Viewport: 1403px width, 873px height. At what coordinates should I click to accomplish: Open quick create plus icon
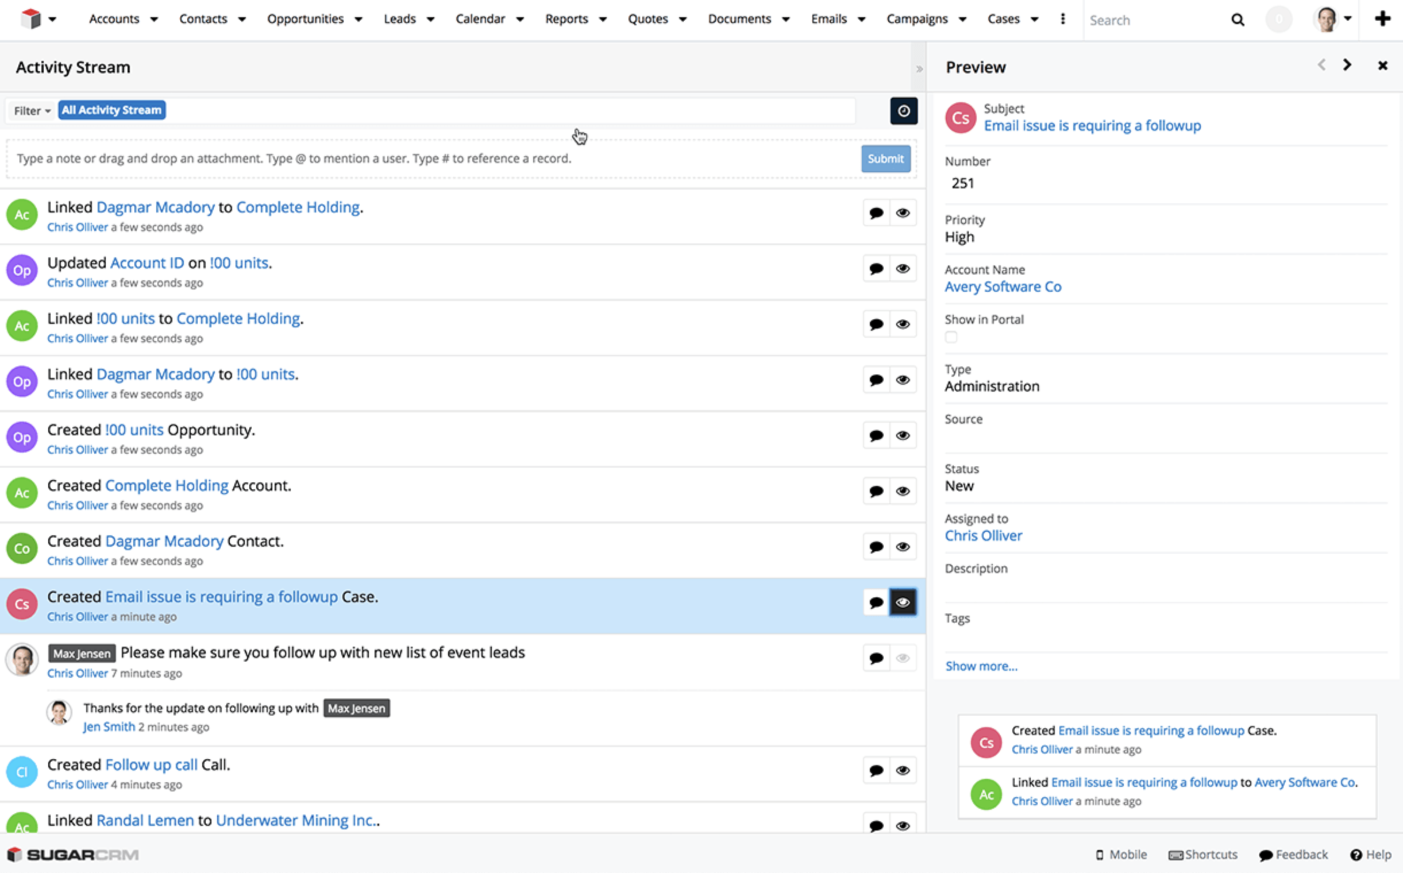(1382, 18)
